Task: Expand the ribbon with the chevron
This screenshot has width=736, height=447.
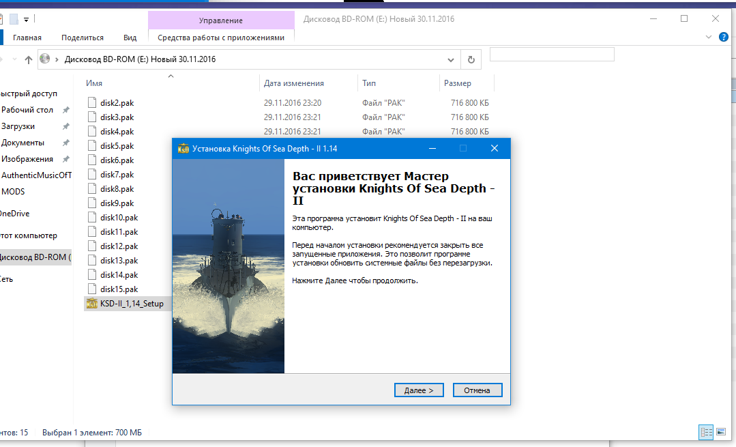Action: coord(709,37)
